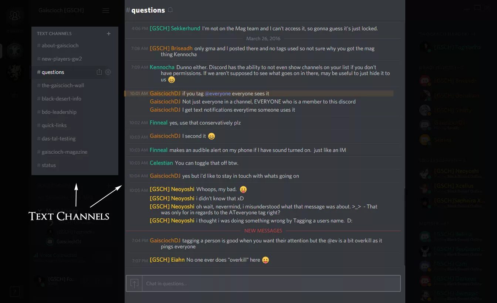Open friends icon at top left

pyautogui.click(x=15, y=16)
